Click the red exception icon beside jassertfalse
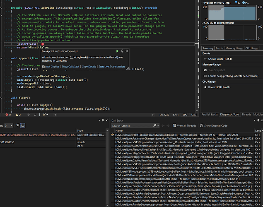Viewport: 263px width, 207px height. coord(43,44)
